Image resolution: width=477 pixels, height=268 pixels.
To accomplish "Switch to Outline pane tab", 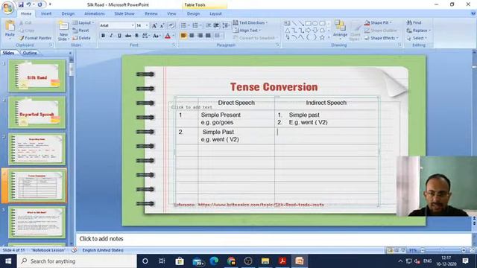I will (30, 53).
